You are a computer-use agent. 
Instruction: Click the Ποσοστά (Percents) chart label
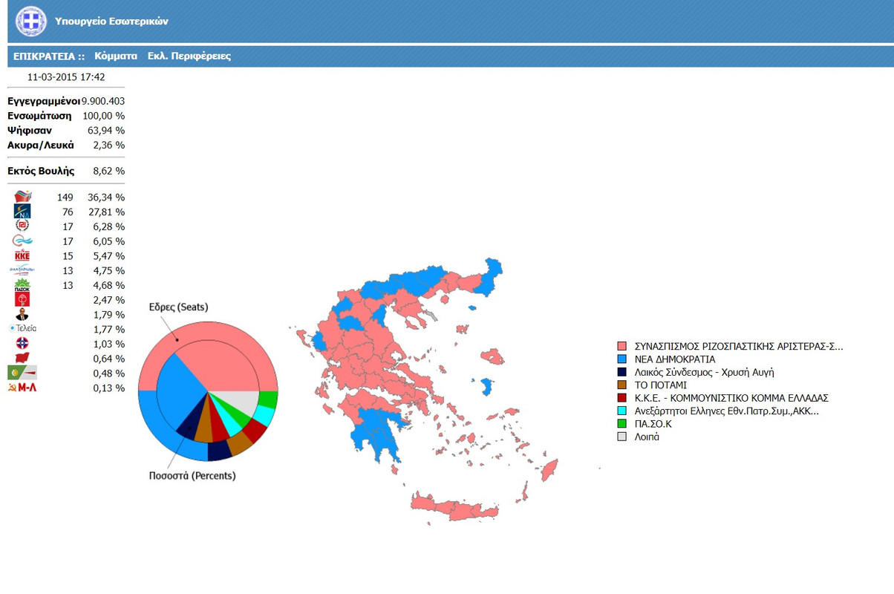click(x=192, y=476)
